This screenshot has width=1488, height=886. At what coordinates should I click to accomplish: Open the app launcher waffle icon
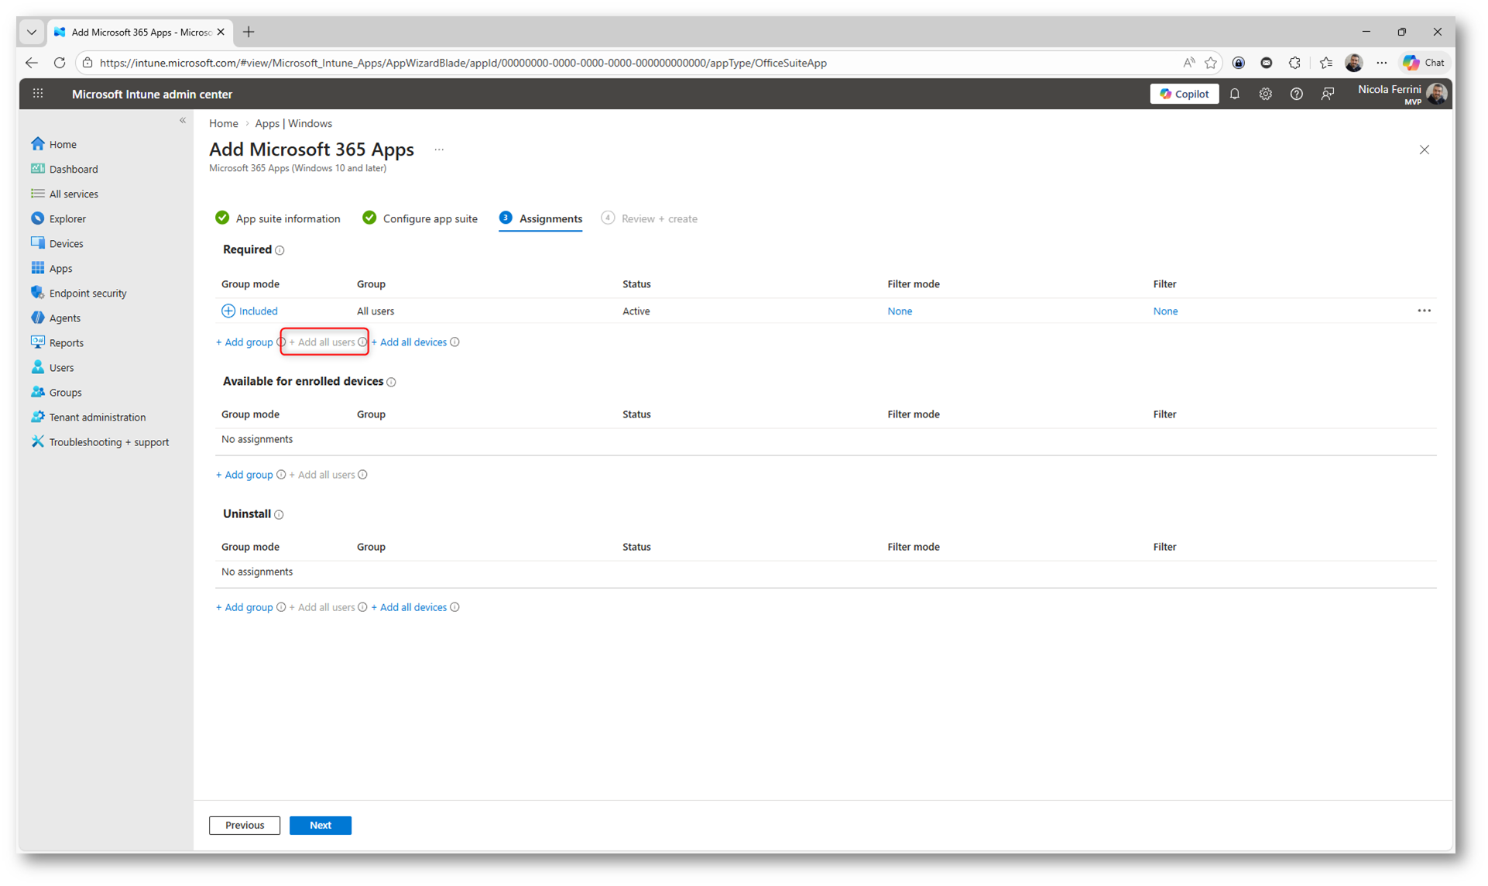[38, 94]
